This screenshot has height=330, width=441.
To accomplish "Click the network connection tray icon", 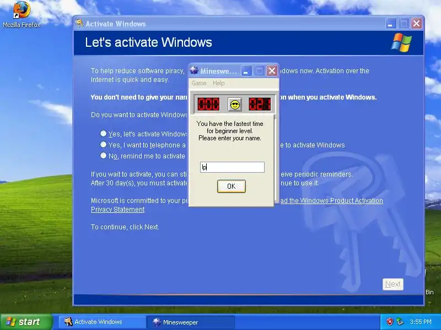I will point(400,322).
